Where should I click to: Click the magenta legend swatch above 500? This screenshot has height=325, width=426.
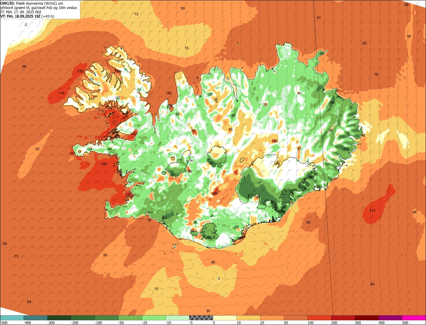click(x=414, y=318)
